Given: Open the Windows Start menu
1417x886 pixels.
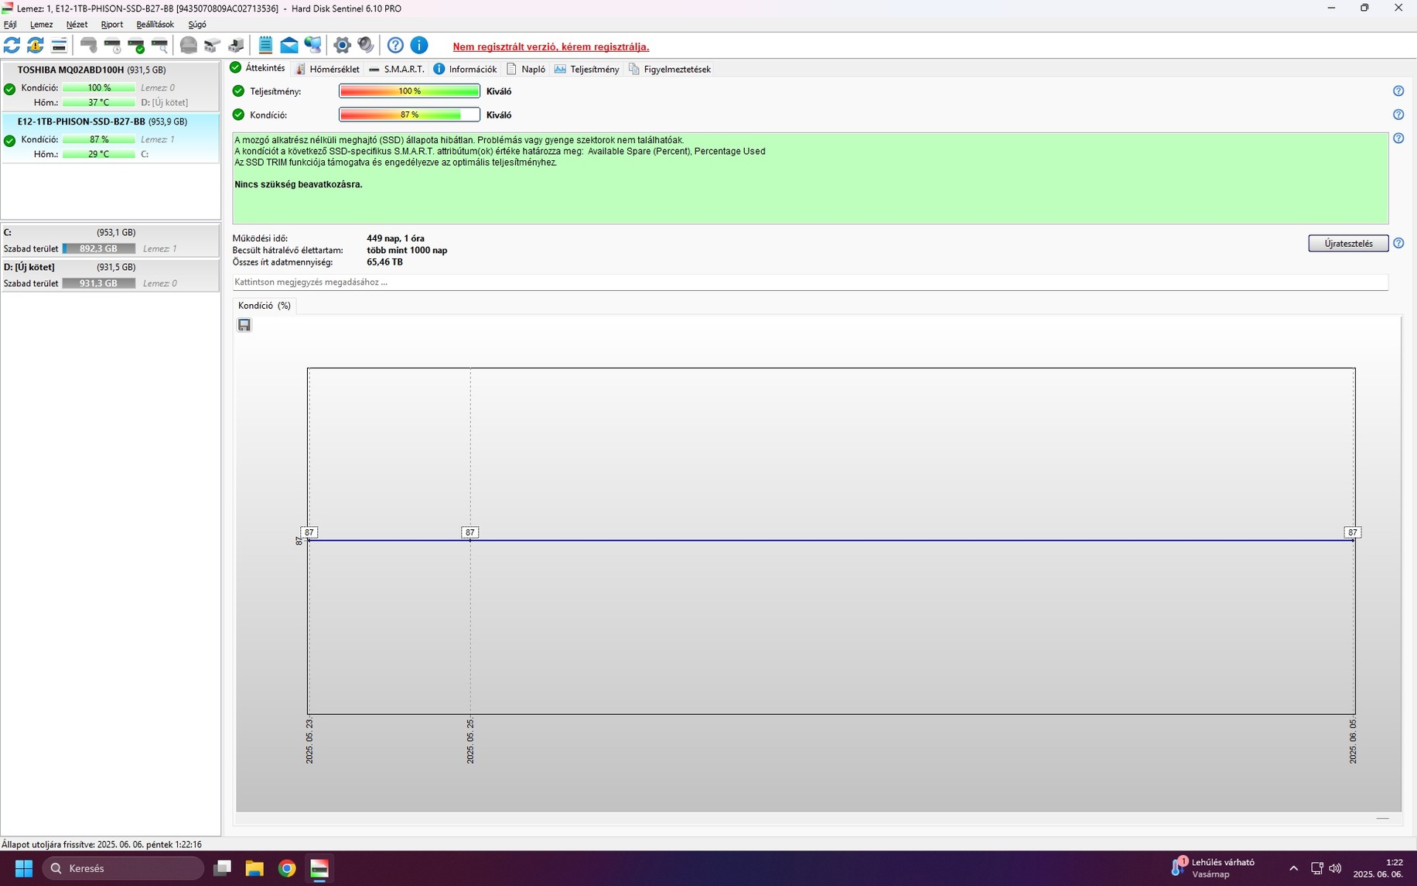Looking at the screenshot, I should point(24,868).
